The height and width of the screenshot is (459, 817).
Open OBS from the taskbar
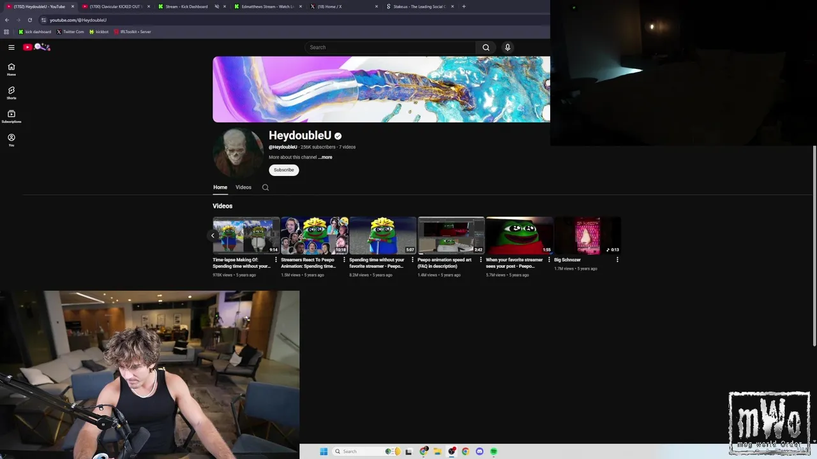click(x=451, y=451)
